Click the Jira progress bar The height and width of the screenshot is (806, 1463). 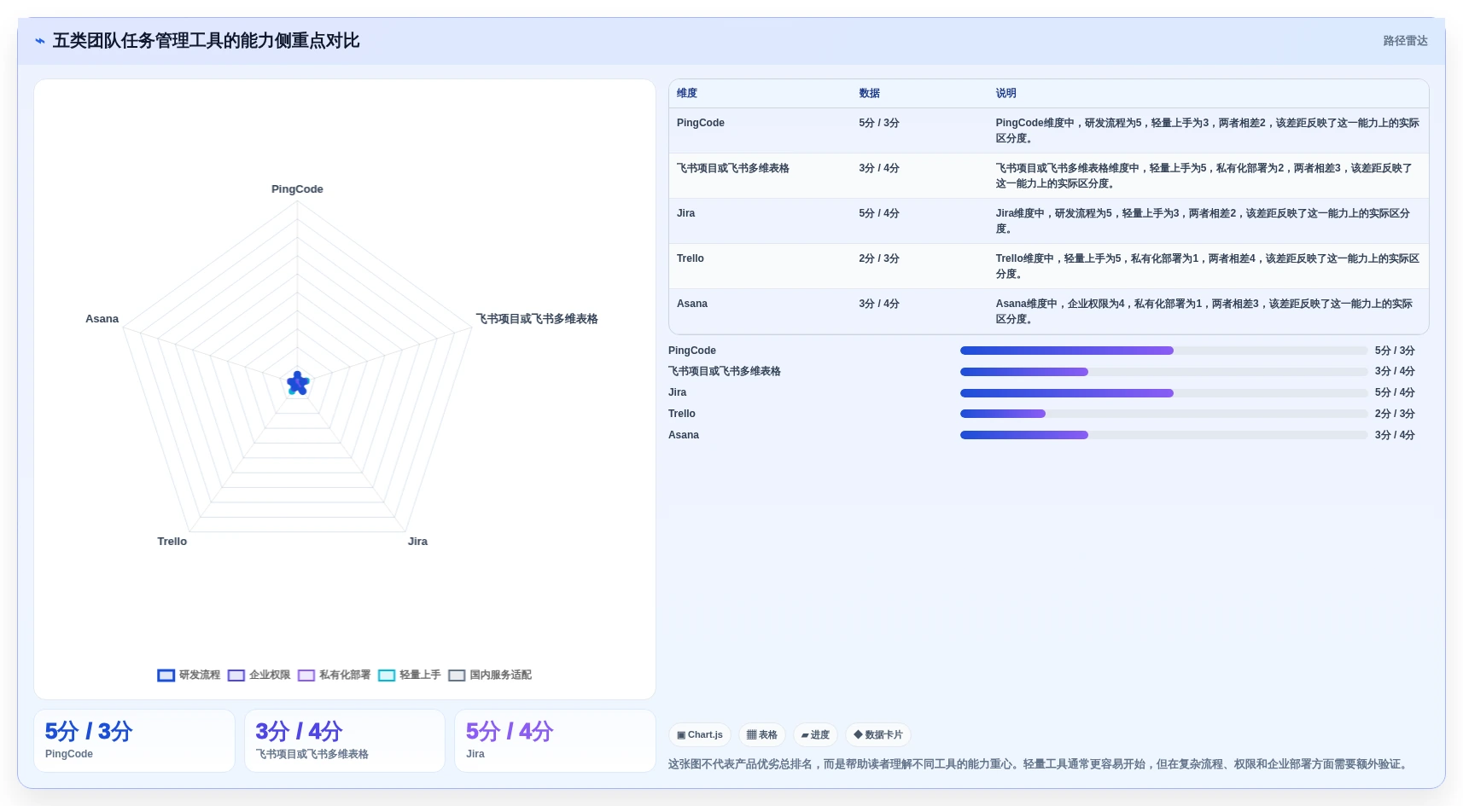pyautogui.click(x=1163, y=393)
